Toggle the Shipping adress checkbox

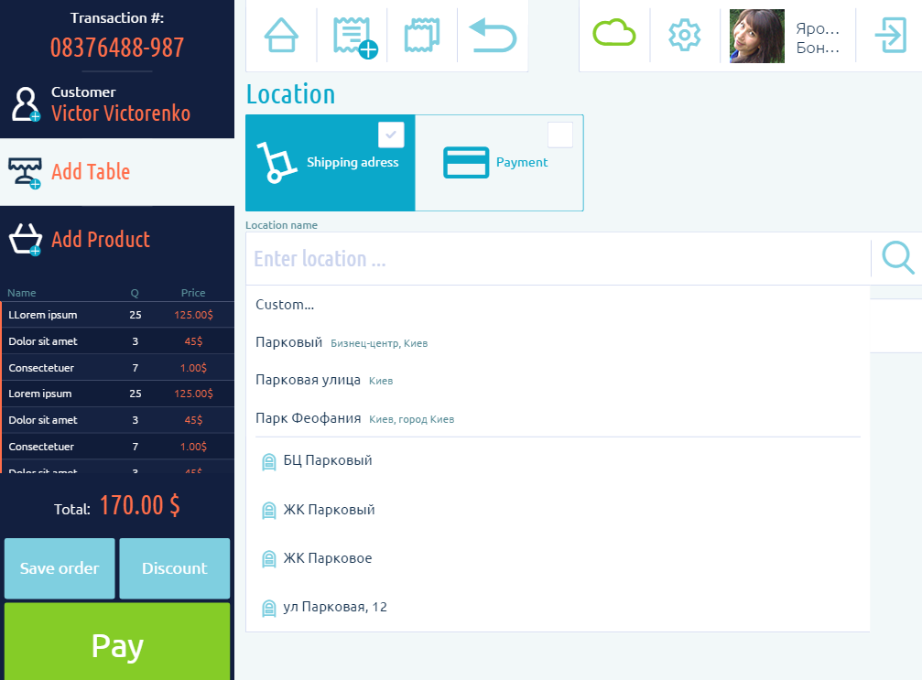391,135
